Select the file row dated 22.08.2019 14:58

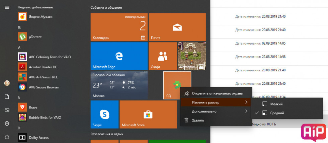tap(269, 57)
